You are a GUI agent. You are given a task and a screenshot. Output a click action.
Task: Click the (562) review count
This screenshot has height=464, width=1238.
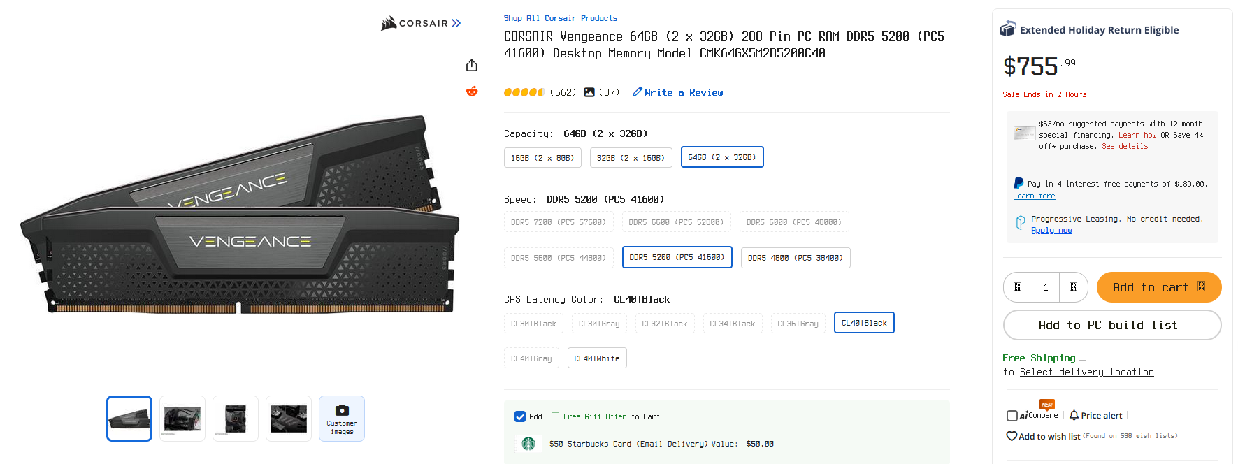point(563,92)
